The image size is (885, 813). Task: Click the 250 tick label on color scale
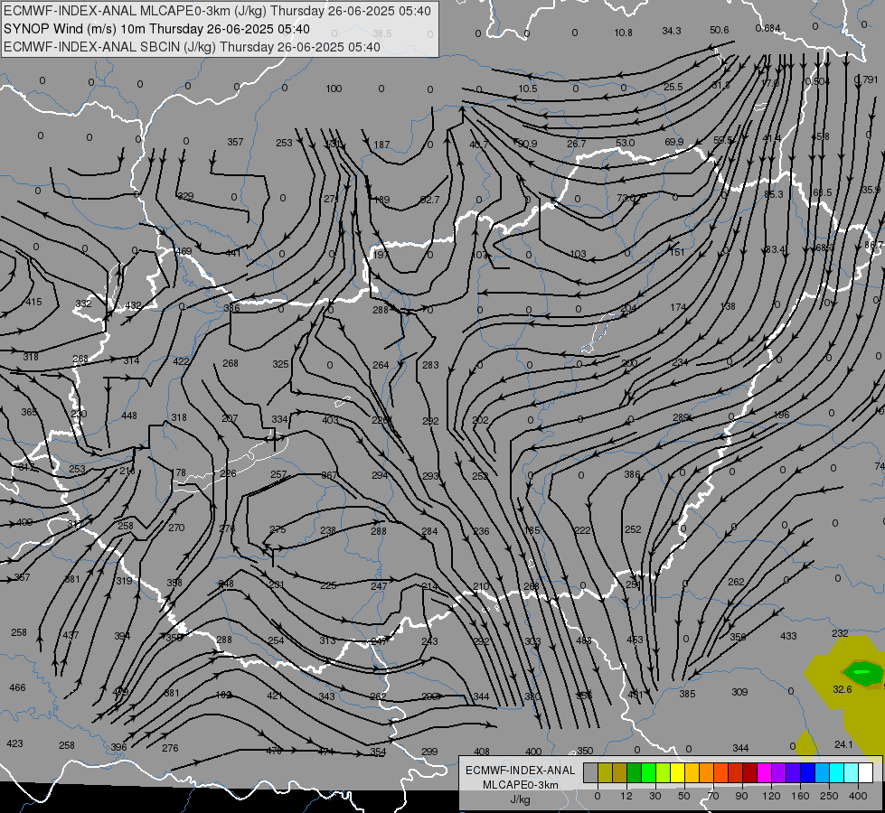coord(829,796)
